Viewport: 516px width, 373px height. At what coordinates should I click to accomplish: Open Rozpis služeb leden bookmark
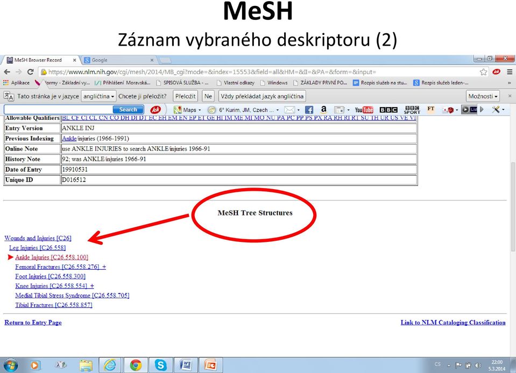(x=441, y=82)
